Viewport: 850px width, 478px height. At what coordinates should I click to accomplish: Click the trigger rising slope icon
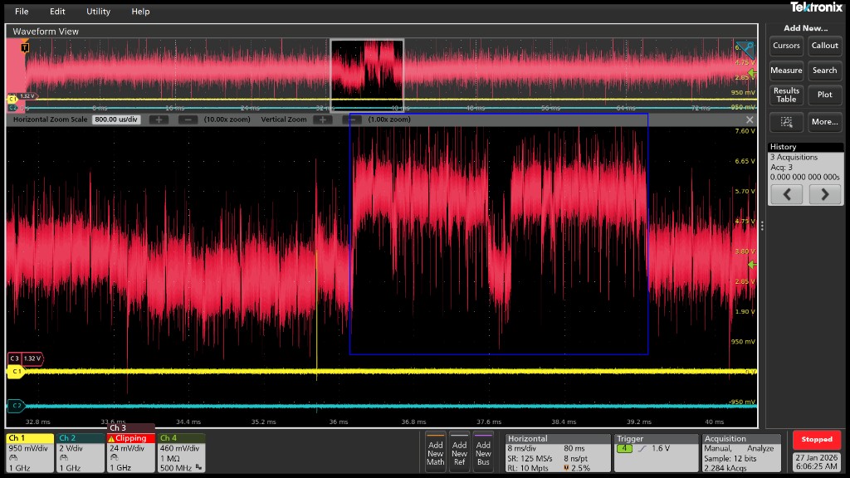tap(642, 449)
